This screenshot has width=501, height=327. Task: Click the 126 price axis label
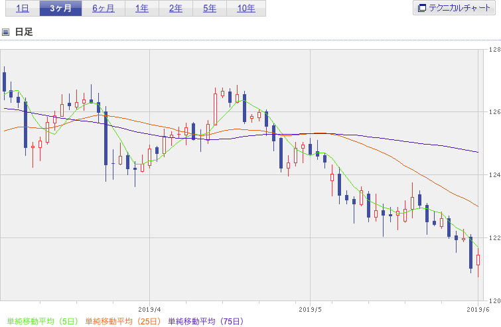tap(495, 112)
